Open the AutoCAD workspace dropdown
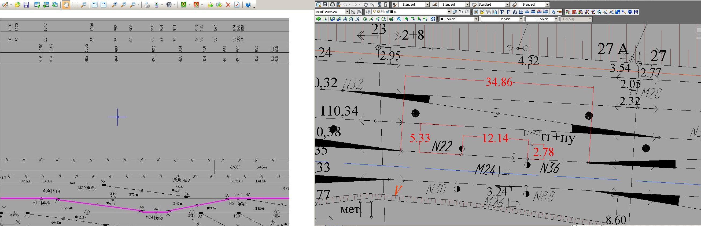The image size is (701, 226). point(347,12)
